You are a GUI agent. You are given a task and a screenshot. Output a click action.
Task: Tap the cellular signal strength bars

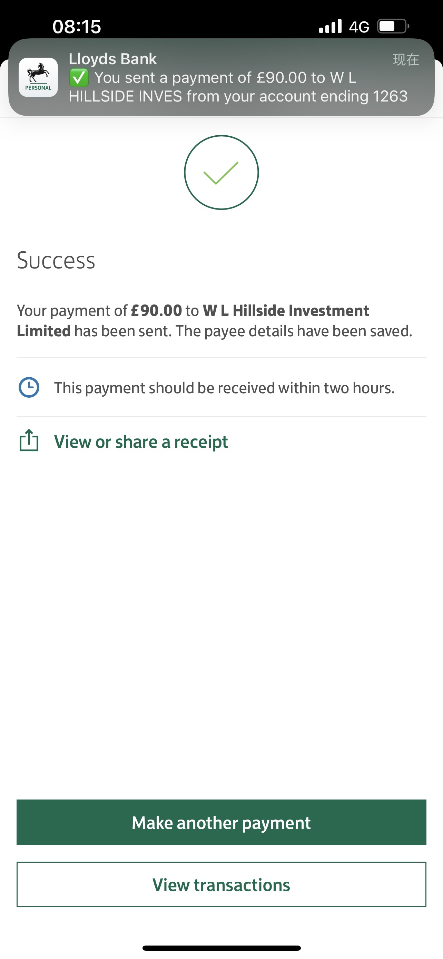click(330, 27)
